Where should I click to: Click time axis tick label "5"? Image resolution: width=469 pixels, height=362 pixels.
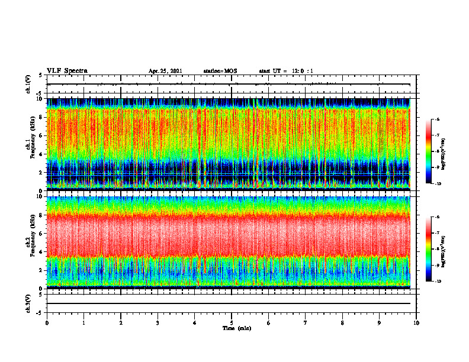pyautogui.click(x=232, y=323)
